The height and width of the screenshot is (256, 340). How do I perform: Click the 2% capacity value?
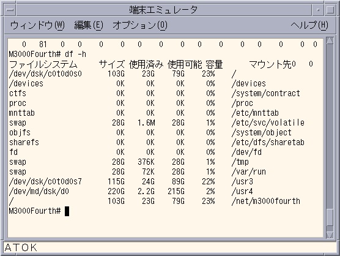[x=210, y=191]
